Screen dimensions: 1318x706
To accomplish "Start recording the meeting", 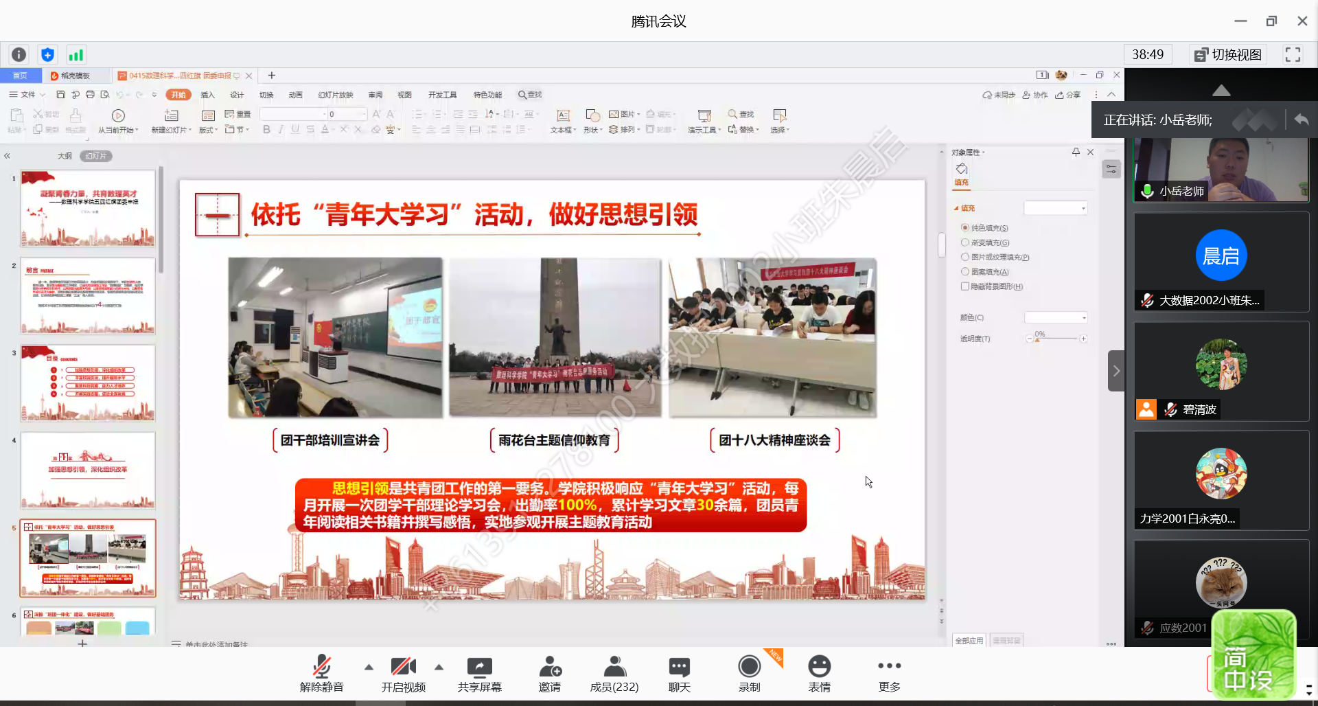I will [x=749, y=667].
